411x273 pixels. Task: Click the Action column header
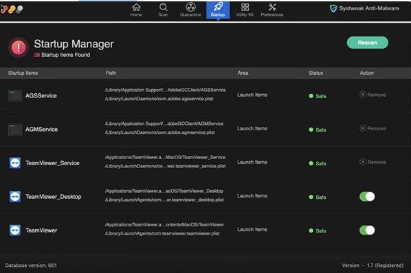tap(366, 73)
